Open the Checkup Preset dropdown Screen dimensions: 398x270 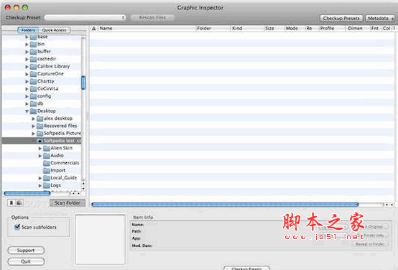85,17
